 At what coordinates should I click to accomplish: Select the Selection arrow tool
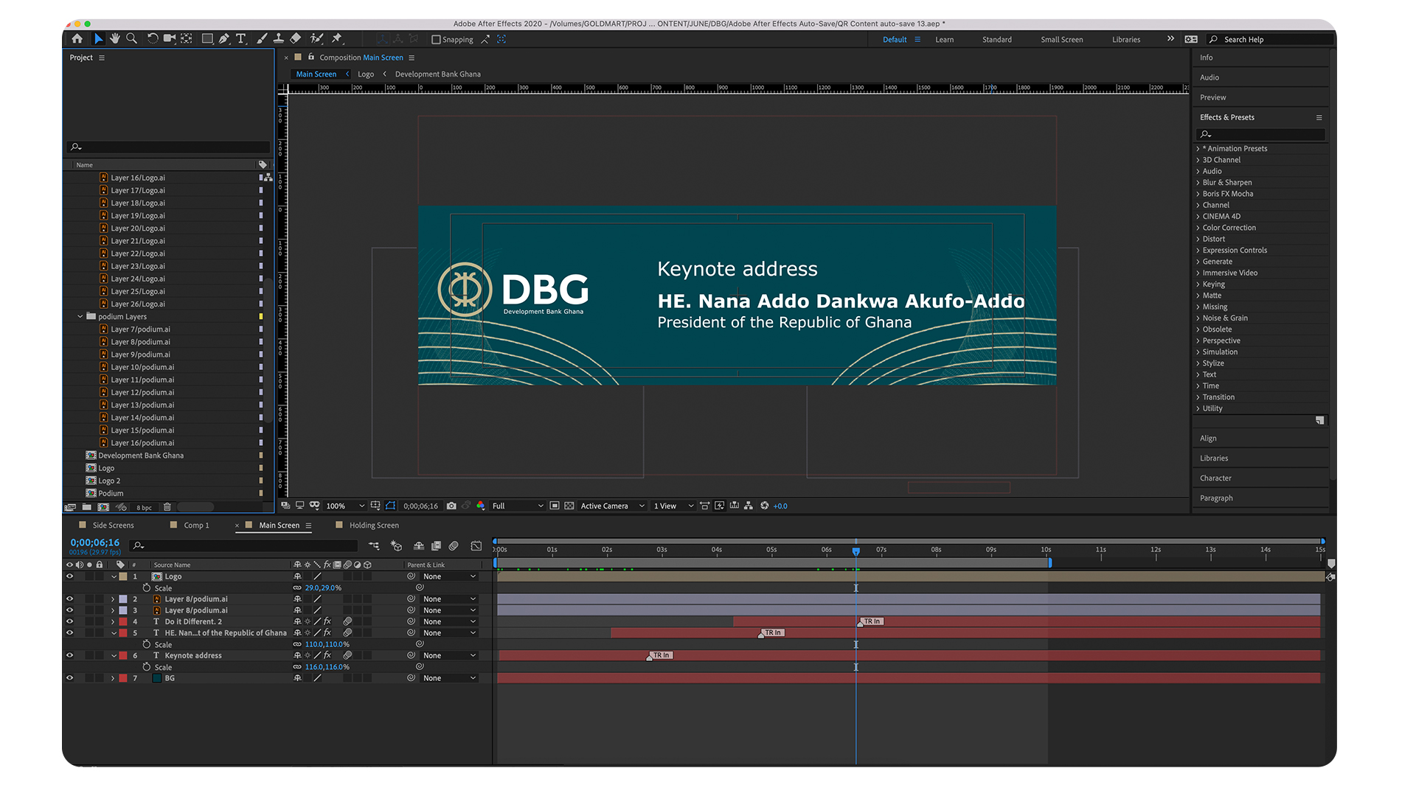[x=98, y=39]
